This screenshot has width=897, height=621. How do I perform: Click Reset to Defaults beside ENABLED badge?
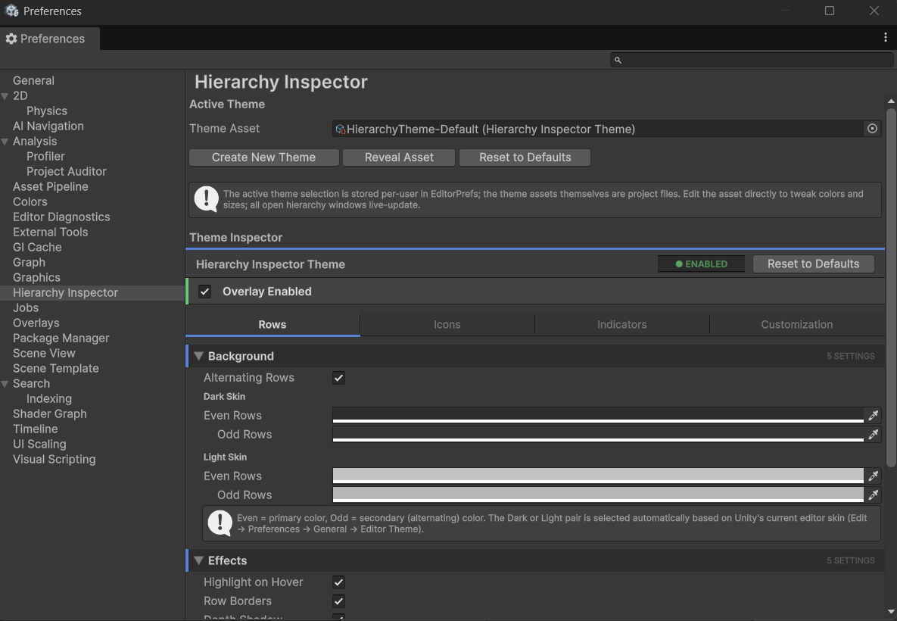[814, 264]
